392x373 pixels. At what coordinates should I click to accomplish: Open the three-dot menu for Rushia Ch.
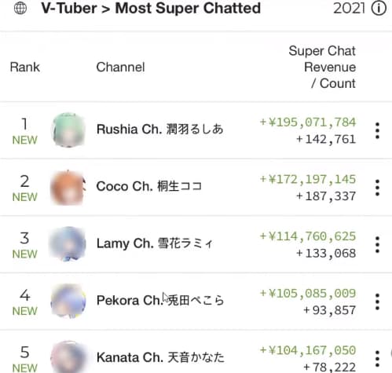pos(377,130)
